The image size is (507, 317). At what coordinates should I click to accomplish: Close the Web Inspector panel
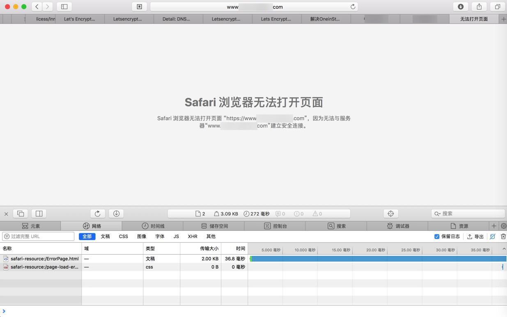(6, 214)
